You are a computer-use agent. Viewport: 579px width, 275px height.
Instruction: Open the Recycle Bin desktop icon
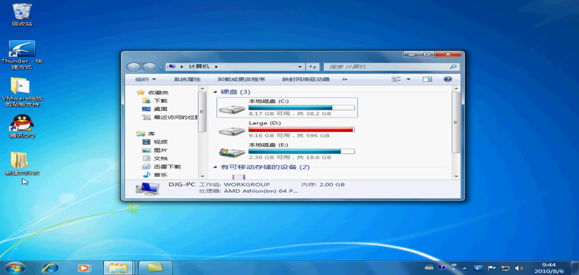[21, 12]
